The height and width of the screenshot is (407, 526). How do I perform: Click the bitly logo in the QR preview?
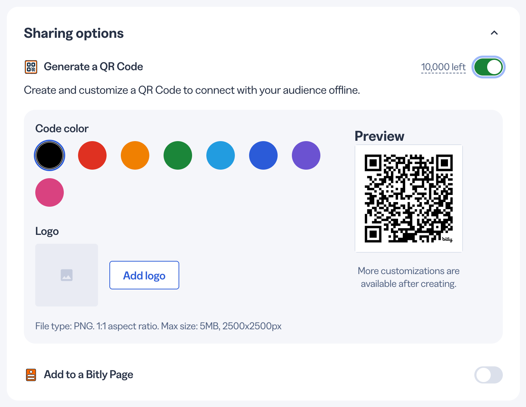[x=447, y=239]
